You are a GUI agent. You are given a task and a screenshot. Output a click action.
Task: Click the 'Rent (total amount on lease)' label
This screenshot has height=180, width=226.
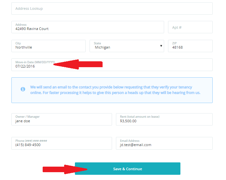[139, 117]
